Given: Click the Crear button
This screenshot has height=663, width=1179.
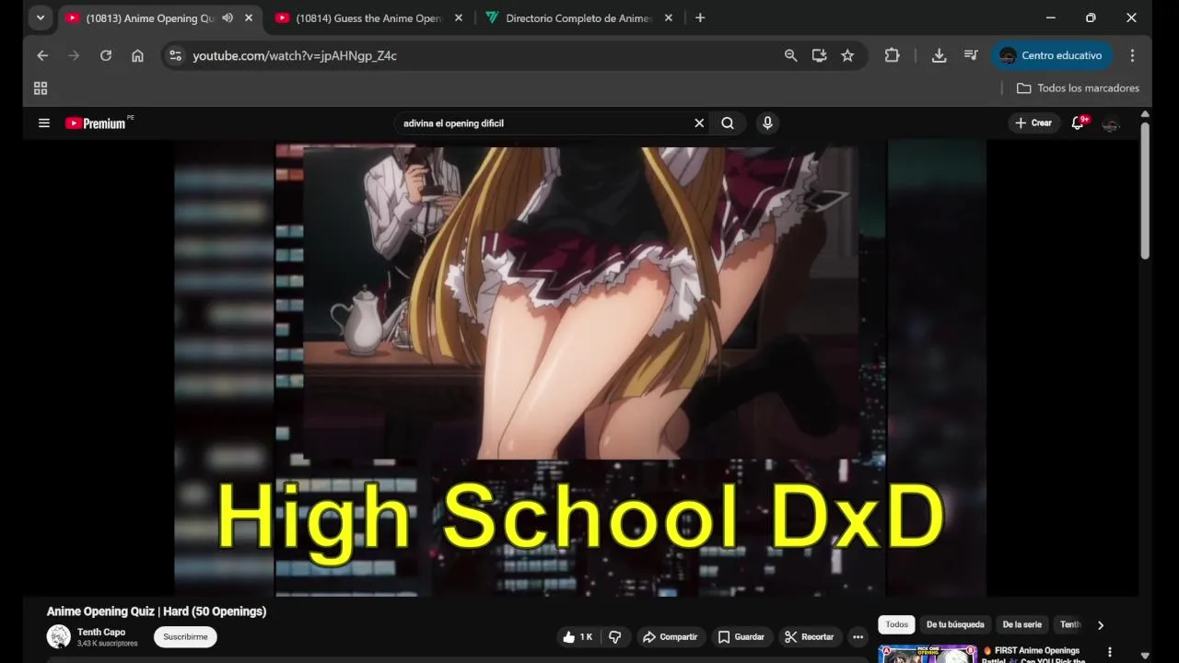Looking at the screenshot, I should [x=1033, y=122].
